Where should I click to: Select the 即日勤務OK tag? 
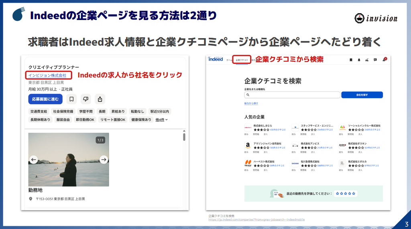pyautogui.click(x=85, y=120)
